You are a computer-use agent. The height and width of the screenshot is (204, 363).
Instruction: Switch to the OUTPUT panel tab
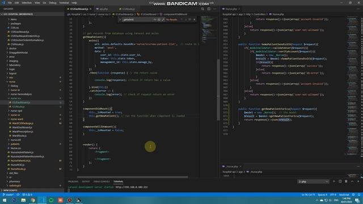(x=86, y=181)
